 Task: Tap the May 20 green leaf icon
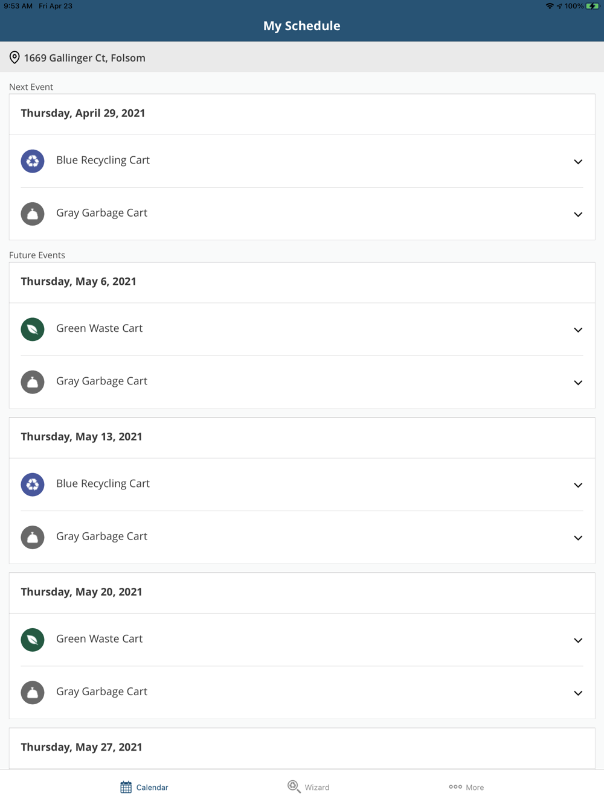33,640
